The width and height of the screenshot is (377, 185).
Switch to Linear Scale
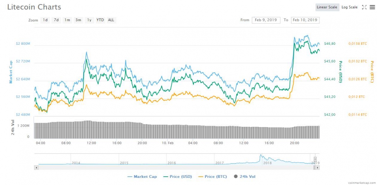pyautogui.click(x=327, y=7)
